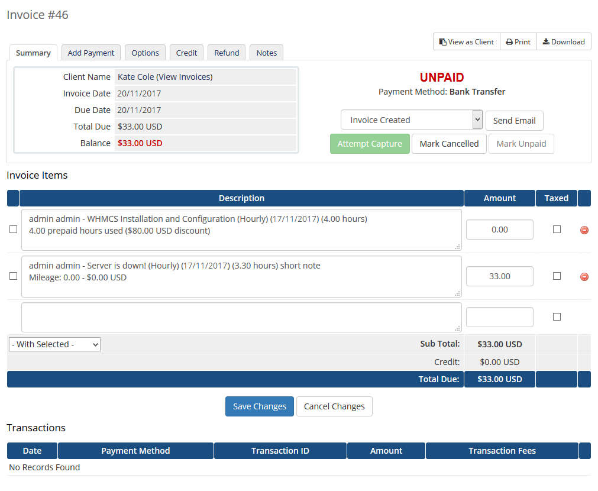Open the Options tab

point(145,53)
